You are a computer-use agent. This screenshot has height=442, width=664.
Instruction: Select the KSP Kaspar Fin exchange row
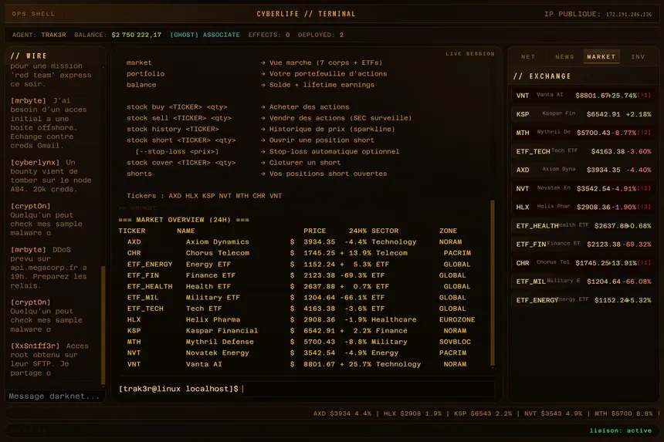click(583, 114)
